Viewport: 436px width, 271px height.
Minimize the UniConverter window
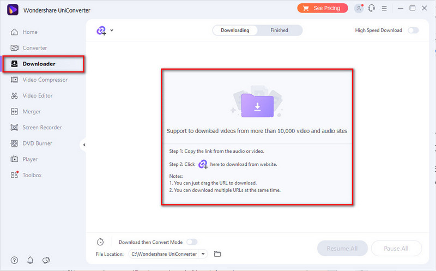(401, 8)
